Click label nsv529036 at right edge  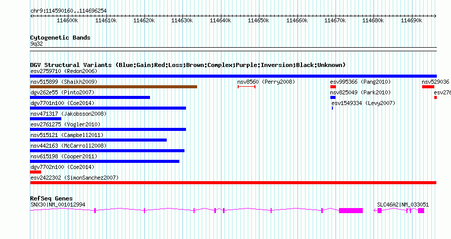point(435,82)
